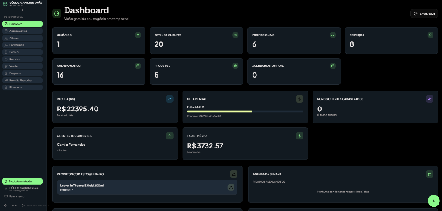The height and width of the screenshot is (211, 442).
Task: Click the Receita trending-up icon
Action: [170, 99]
